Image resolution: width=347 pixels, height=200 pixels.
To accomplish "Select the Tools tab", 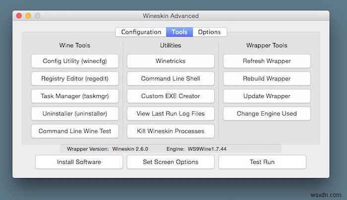I will [x=179, y=32].
